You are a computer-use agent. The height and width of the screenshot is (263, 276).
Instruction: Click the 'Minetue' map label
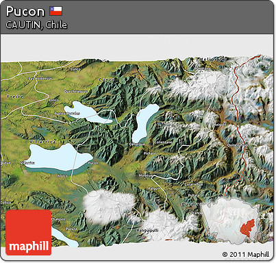[146, 175]
